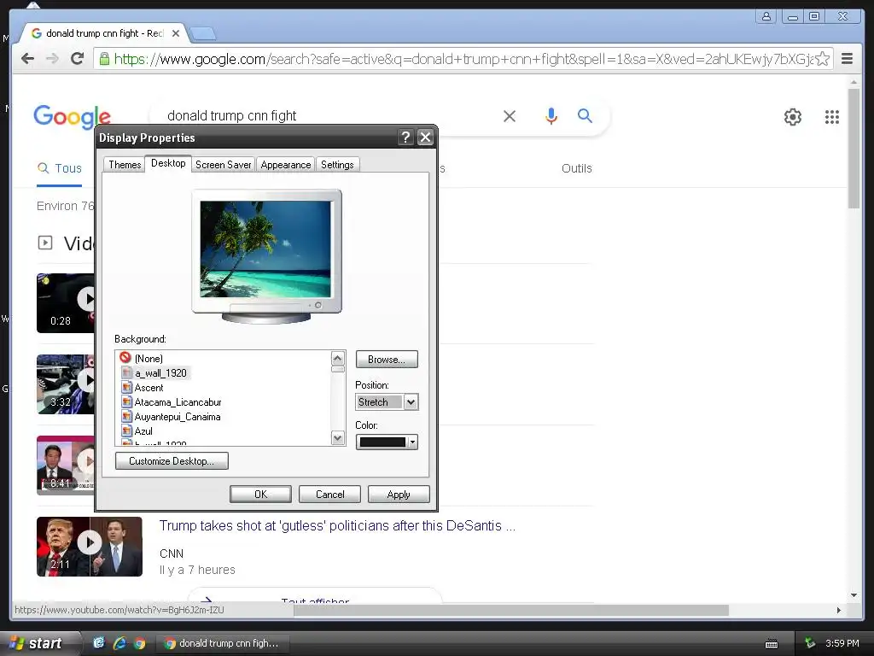The width and height of the screenshot is (874, 656).
Task: Click the Chrome taskbar button donald trump cnn
Action: 223,643
